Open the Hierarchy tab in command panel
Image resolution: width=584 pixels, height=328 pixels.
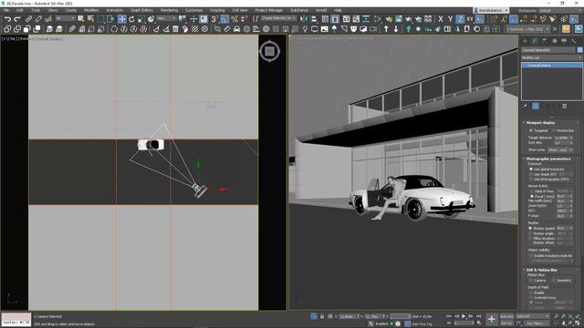tap(545, 41)
